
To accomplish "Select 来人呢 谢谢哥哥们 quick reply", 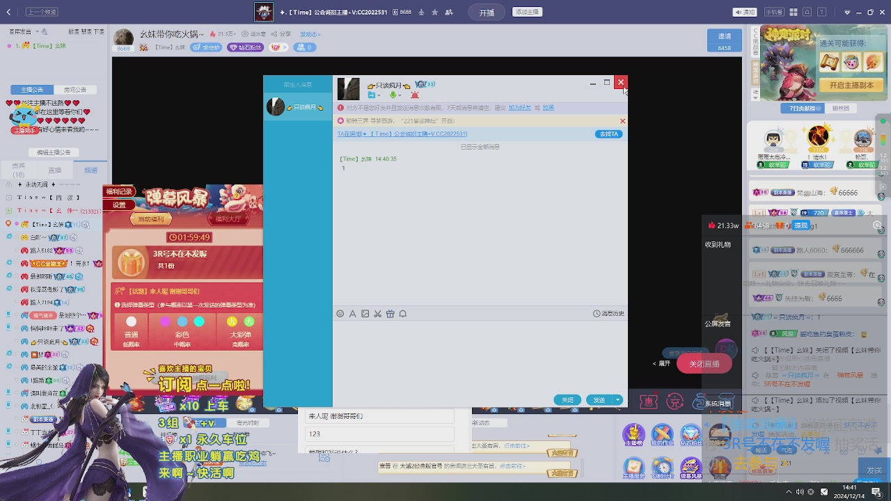I will click(x=379, y=416).
